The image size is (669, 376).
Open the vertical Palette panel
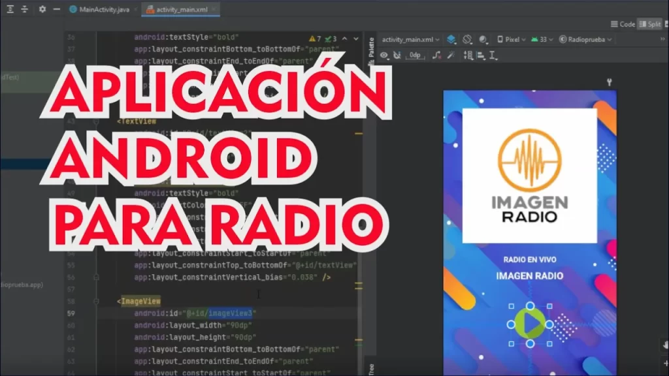(x=371, y=49)
